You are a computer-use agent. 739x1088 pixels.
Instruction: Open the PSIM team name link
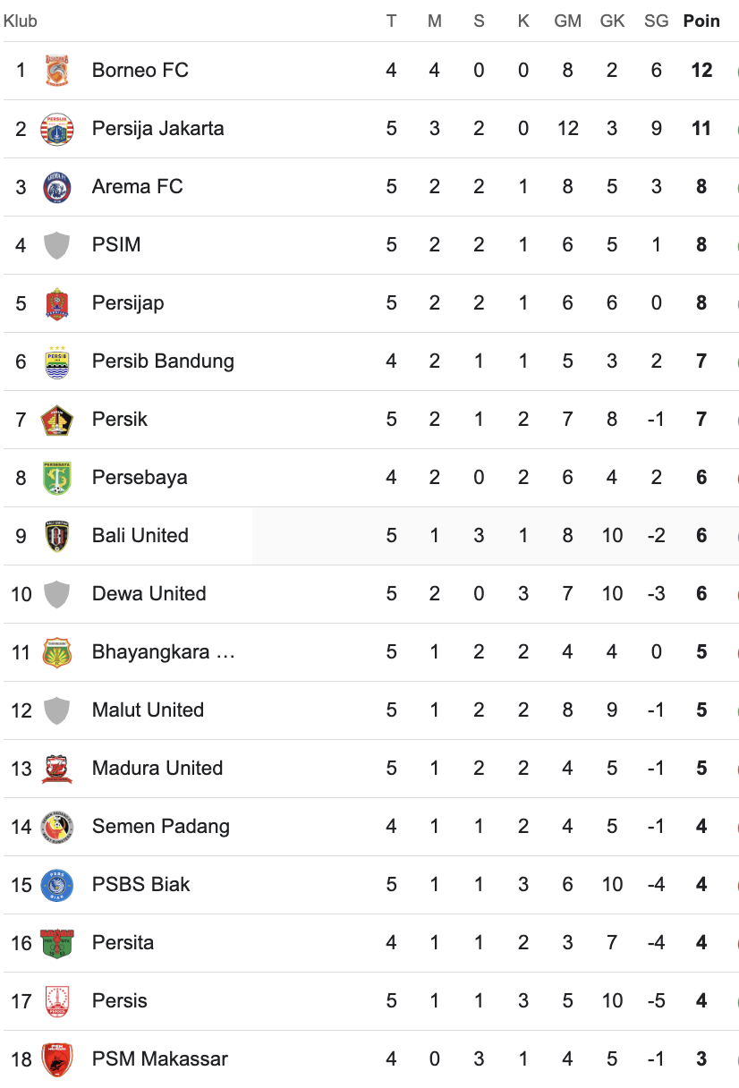pos(116,245)
